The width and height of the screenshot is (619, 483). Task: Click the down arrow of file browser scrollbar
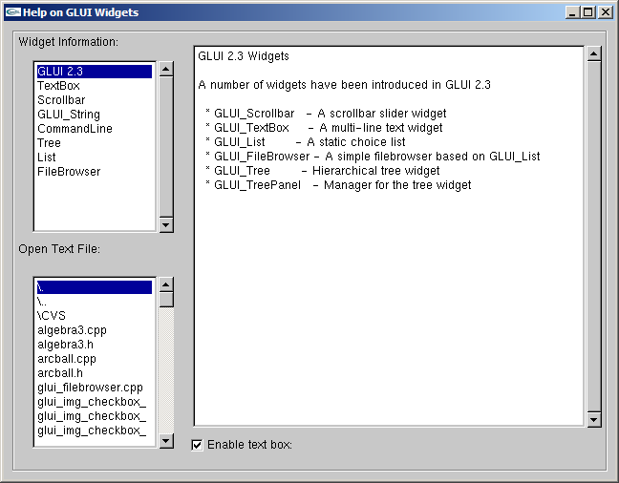[x=166, y=441]
